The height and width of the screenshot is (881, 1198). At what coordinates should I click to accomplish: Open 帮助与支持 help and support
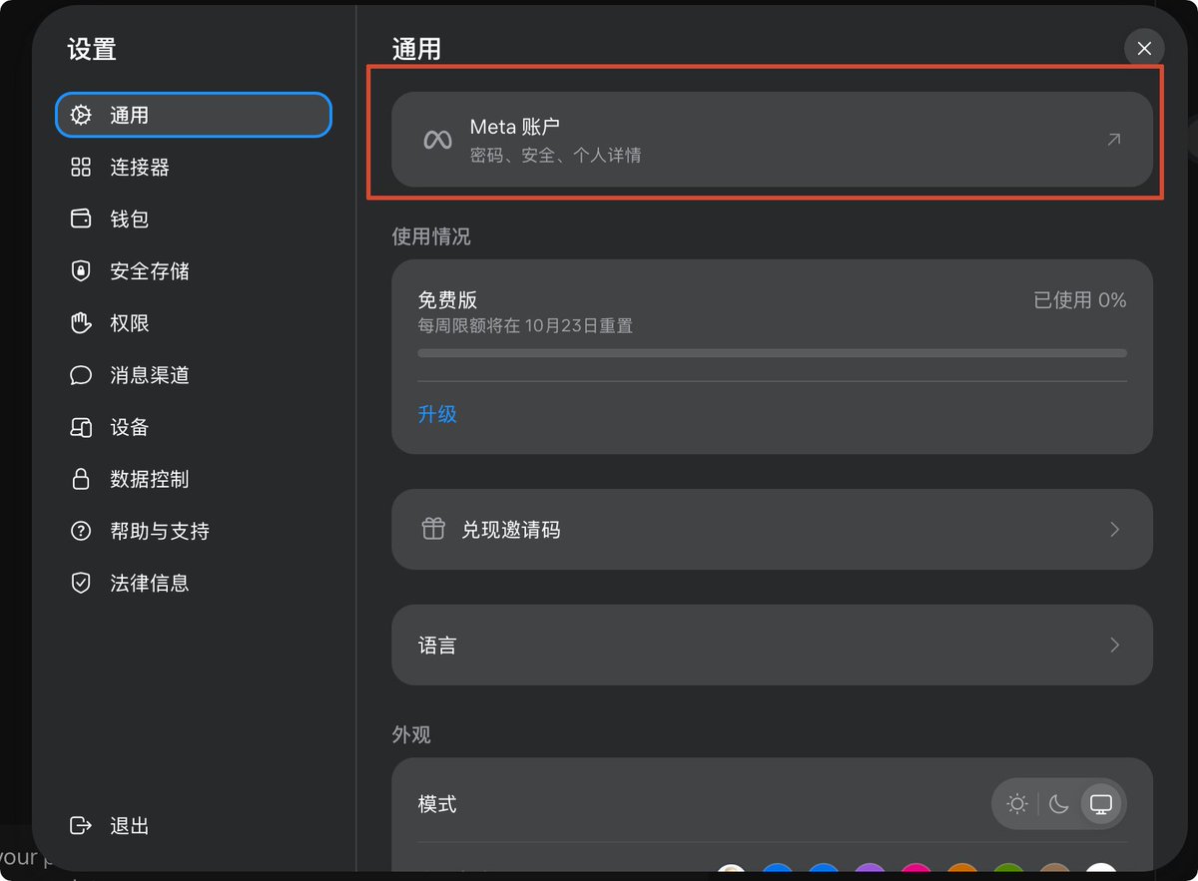click(x=193, y=530)
